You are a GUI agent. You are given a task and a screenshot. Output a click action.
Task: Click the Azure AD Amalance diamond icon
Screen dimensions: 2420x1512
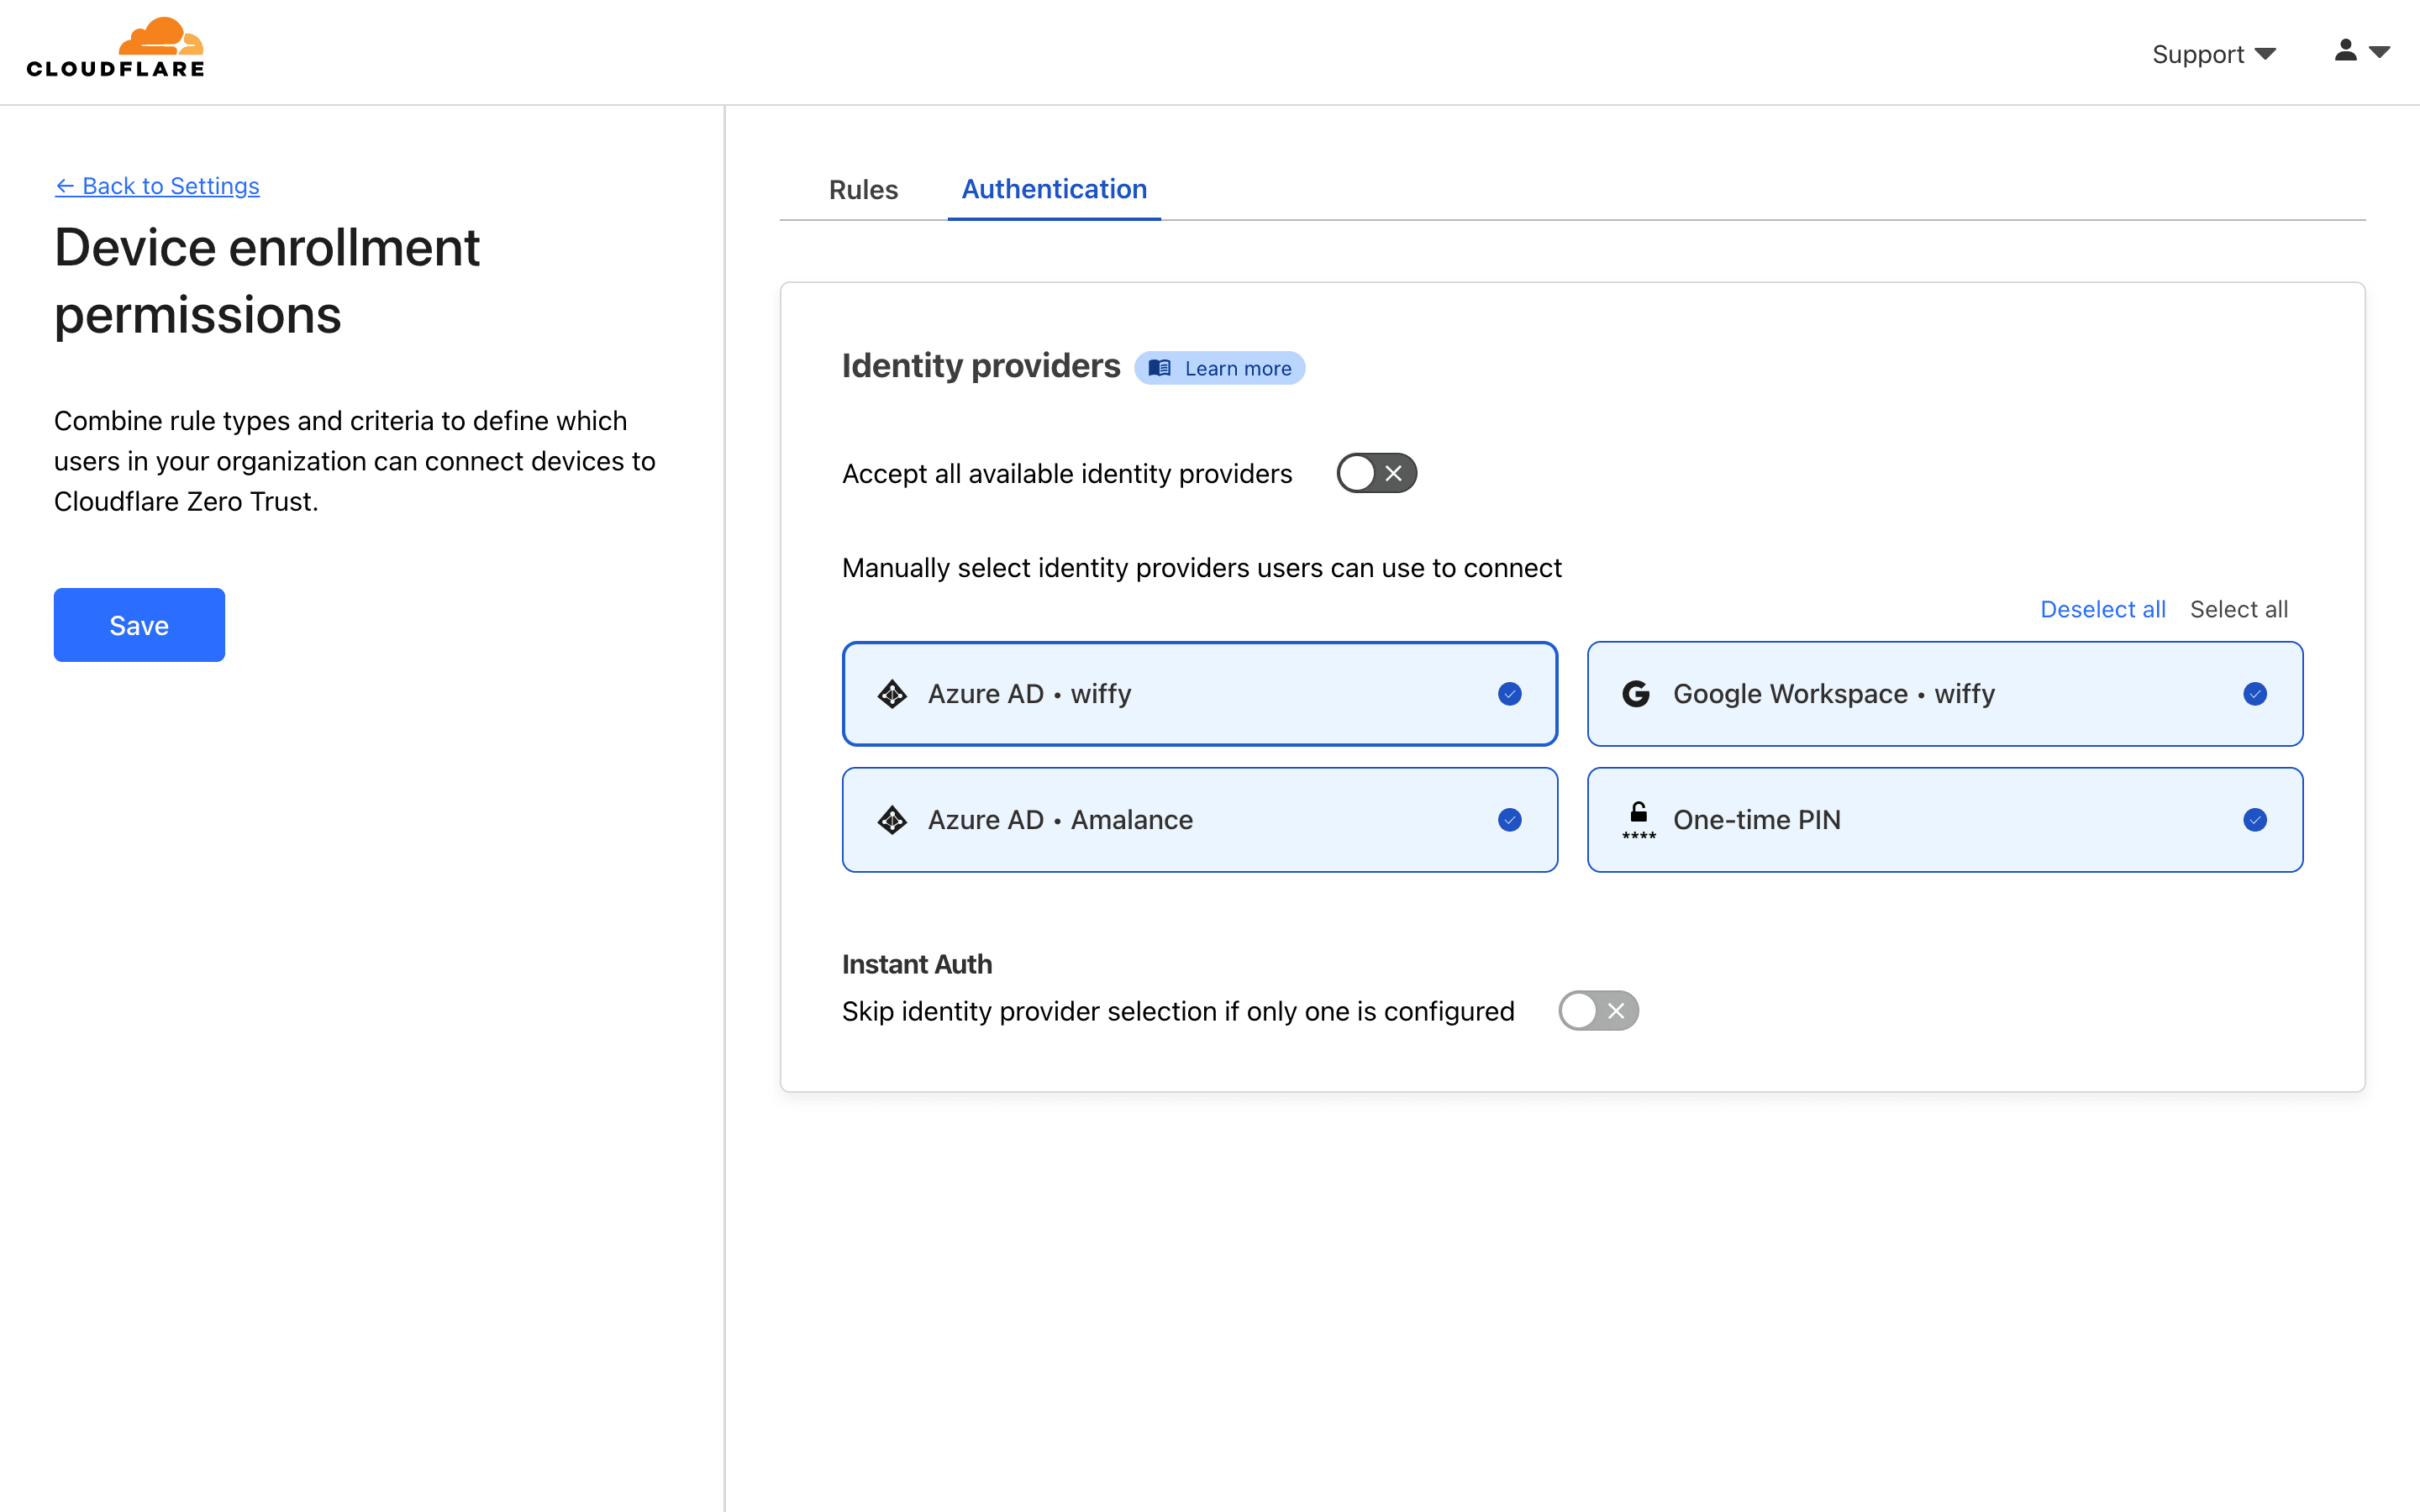point(892,820)
